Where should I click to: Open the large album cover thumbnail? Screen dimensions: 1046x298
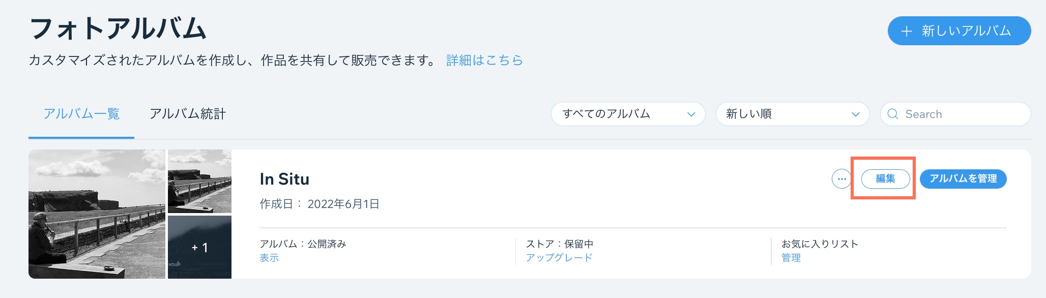click(97, 214)
